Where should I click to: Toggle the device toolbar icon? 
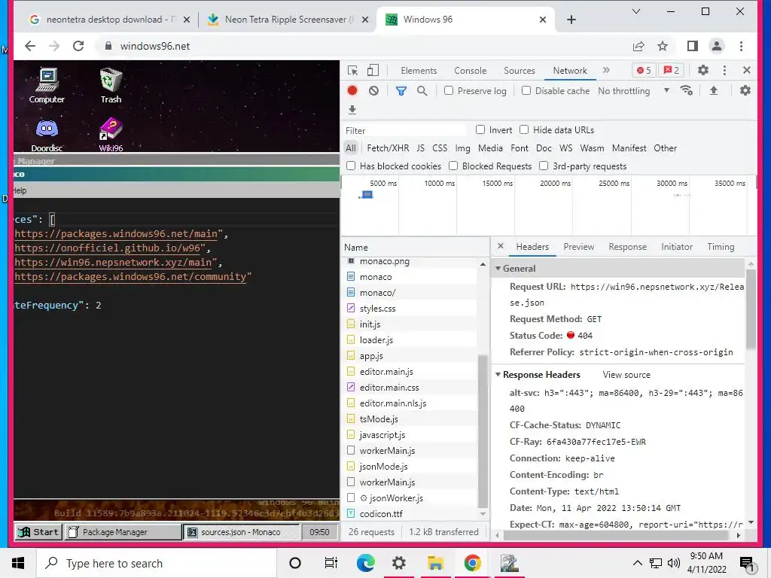tap(373, 70)
